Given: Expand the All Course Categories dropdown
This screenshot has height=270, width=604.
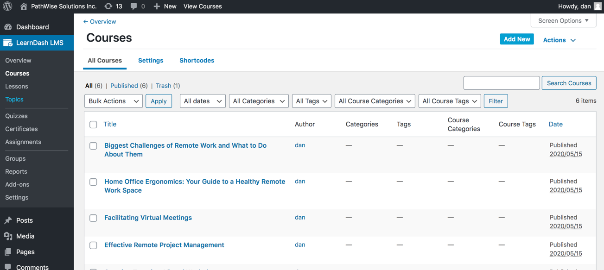Looking at the screenshot, I should point(375,101).
